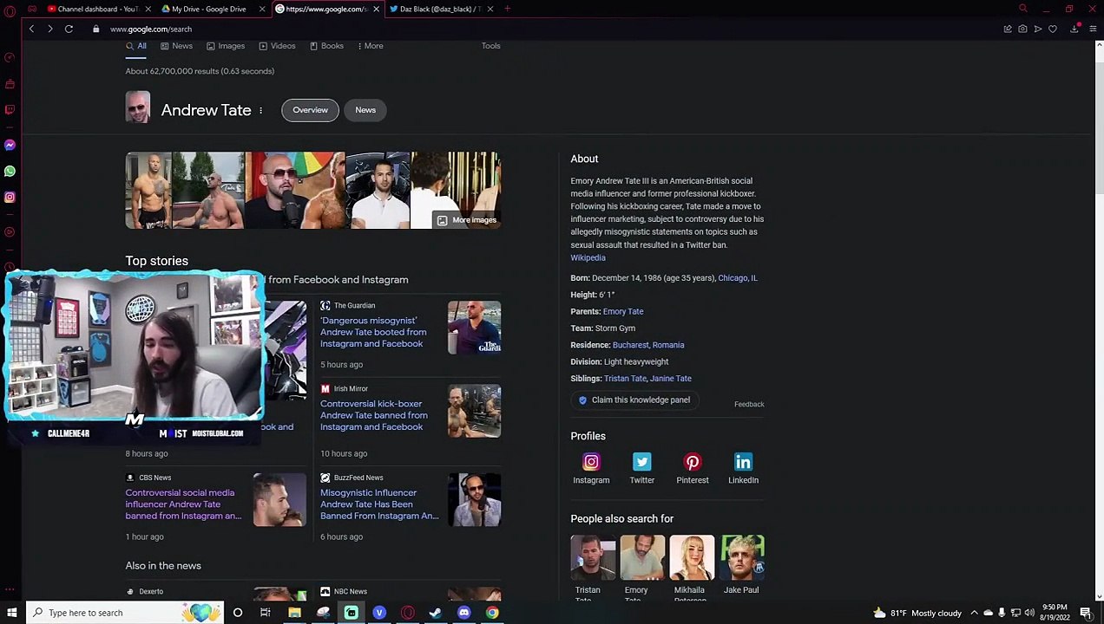The height and width of the screenshot is (624, 1104).
Task: Open the Tristan Tate sibling link
Action: click(626, 379)
